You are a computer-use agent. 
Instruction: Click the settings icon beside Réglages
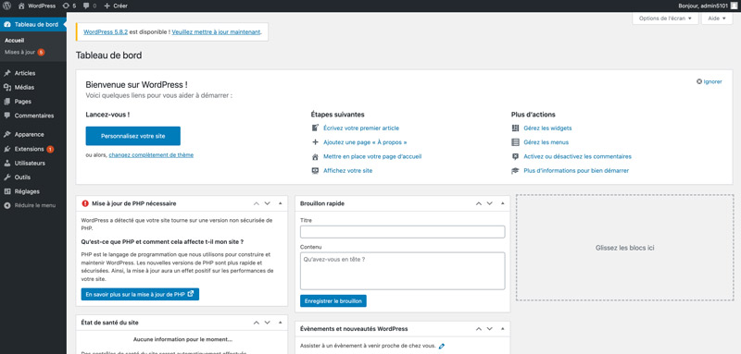(x=7, y=191)
